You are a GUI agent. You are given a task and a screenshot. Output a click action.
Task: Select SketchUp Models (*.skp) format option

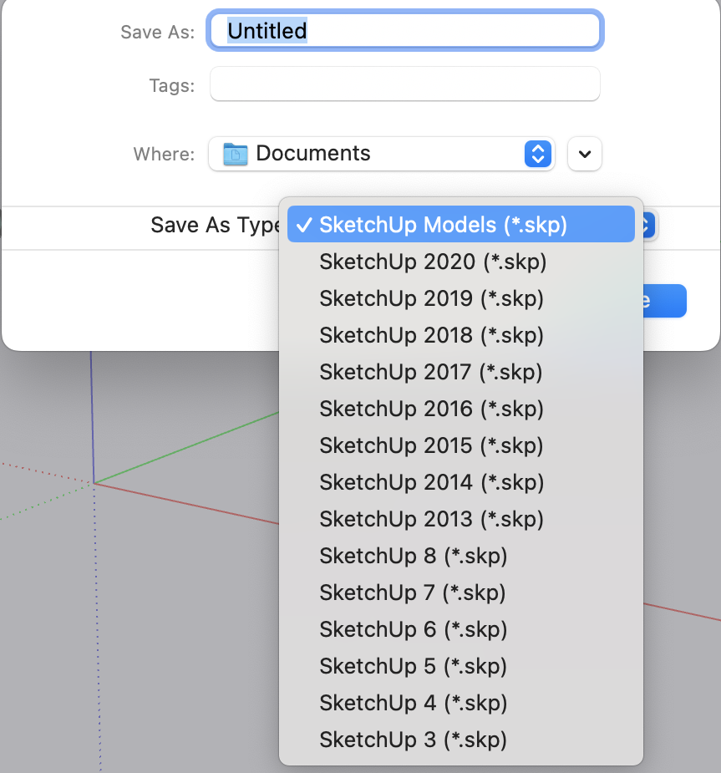point(443,225)
